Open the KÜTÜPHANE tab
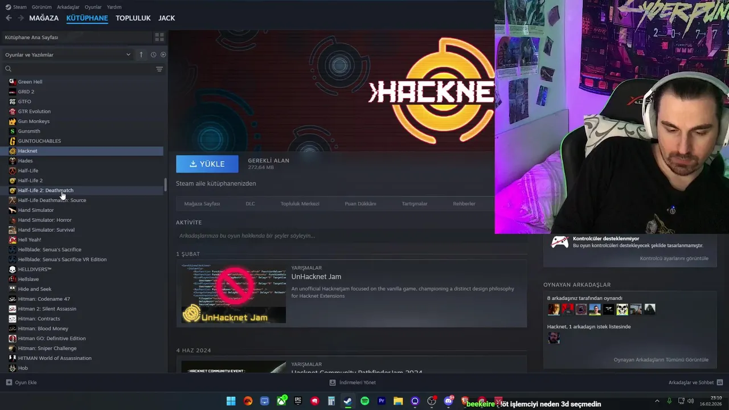The image size is (729, 410). click(87, 18)
